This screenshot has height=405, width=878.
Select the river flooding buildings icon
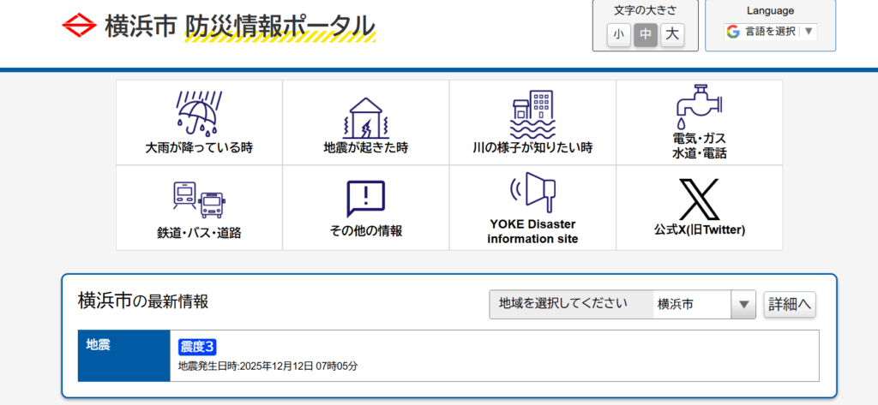click(532, 114)
